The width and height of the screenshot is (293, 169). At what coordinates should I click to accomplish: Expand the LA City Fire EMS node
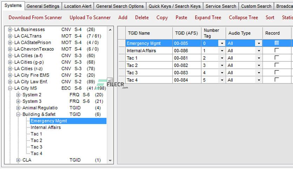pos(10,75)
